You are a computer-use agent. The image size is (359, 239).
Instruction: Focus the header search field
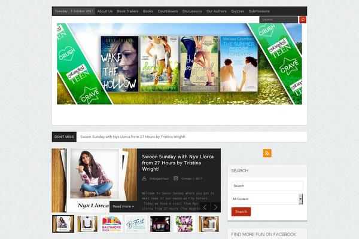click(x=279, y=20)
